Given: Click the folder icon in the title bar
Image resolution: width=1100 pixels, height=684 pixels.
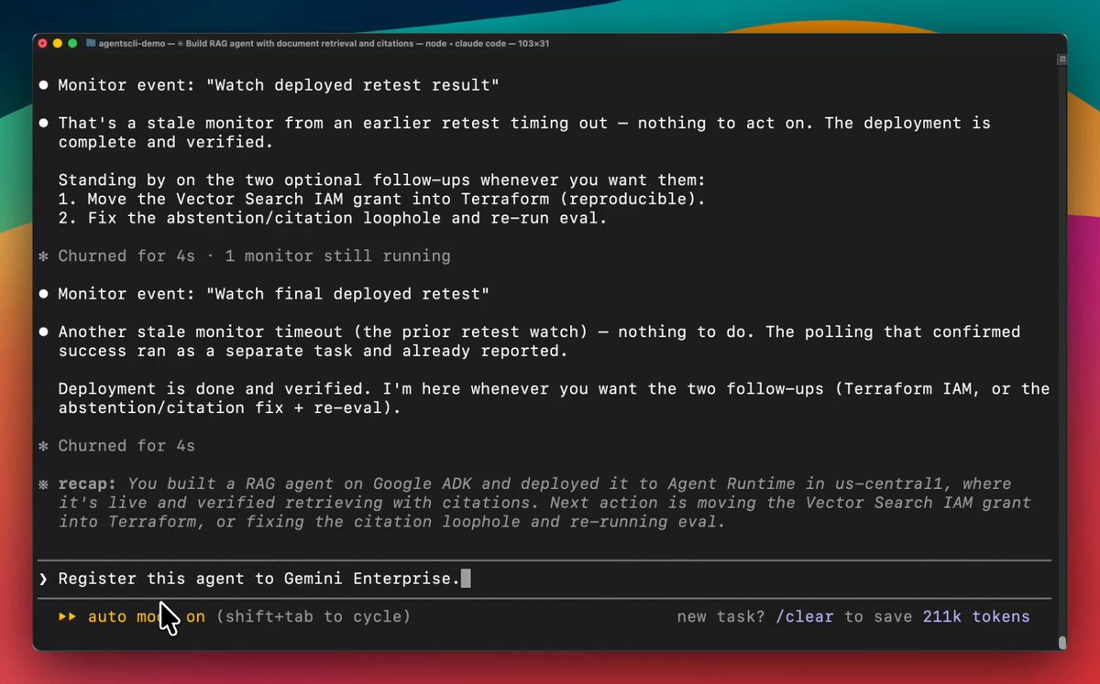Looking at the screenshot, I should [x=91, y=43].
